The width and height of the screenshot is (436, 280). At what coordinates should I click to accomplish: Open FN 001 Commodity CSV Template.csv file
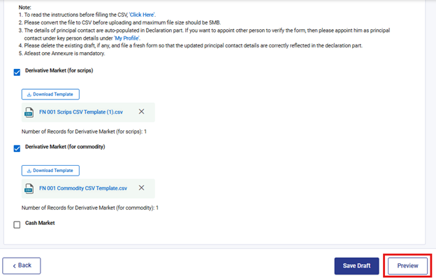click(84, 189)
